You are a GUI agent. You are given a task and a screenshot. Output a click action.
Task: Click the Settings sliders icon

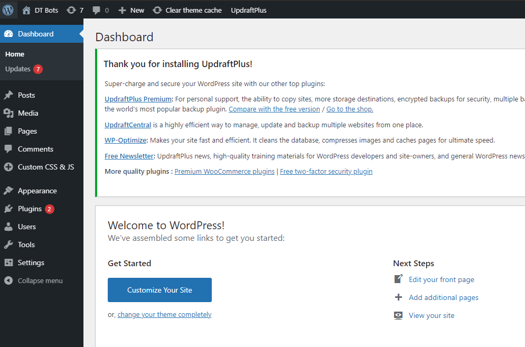(x=8, y=262)
